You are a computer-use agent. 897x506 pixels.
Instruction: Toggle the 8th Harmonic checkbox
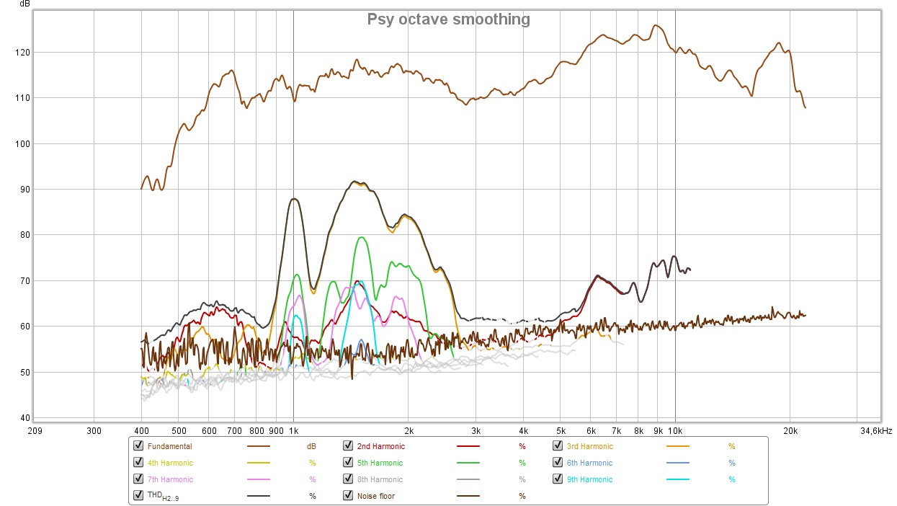tap(348, 479)
